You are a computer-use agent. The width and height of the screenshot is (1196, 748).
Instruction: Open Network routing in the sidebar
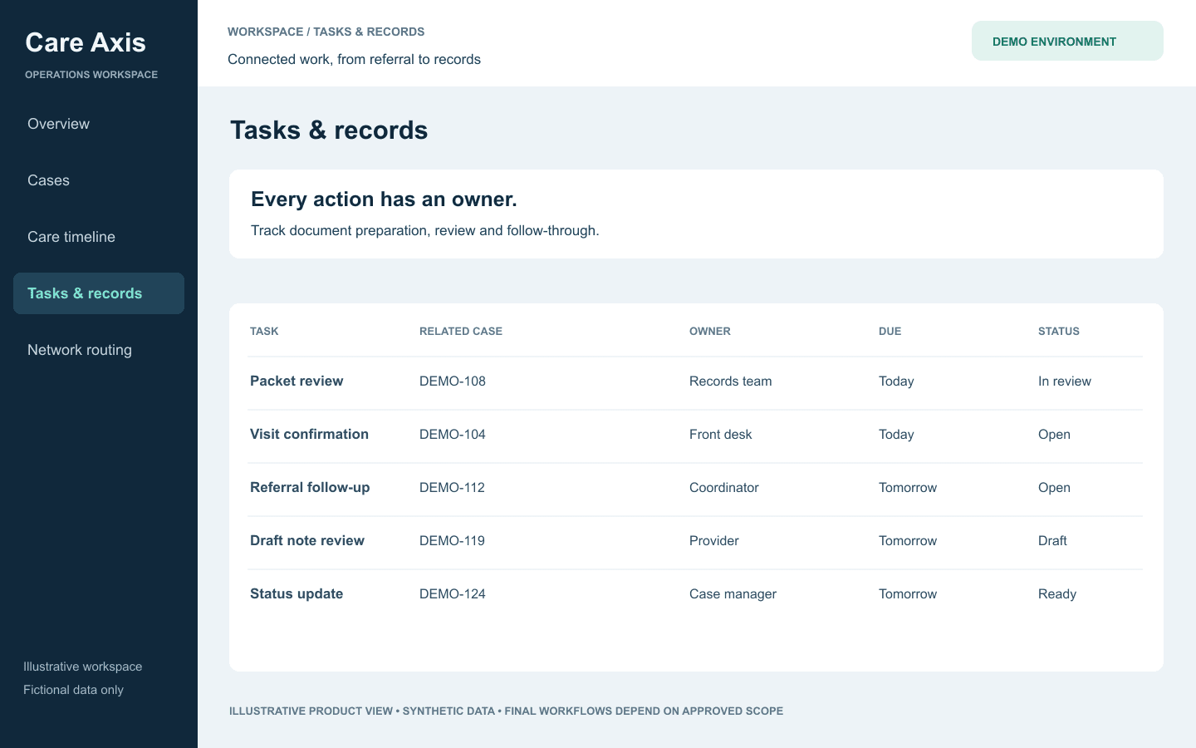point(99,350)
